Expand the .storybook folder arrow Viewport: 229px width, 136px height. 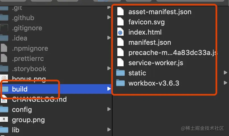pyautogui.click(x=109, y=68)
